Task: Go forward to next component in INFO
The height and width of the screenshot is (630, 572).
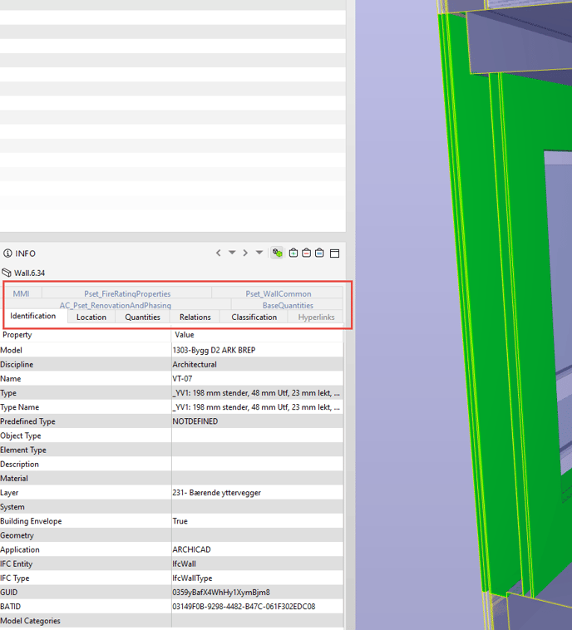Action: click(245, 253)
